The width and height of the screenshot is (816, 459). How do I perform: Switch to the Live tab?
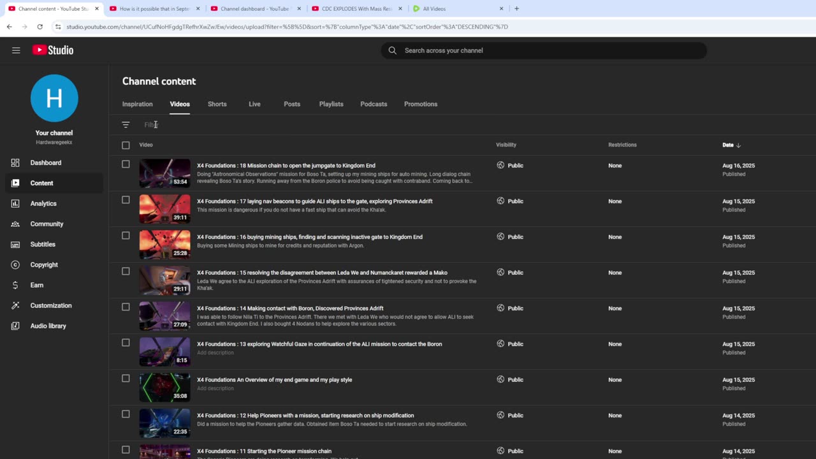tap(254, 104)
